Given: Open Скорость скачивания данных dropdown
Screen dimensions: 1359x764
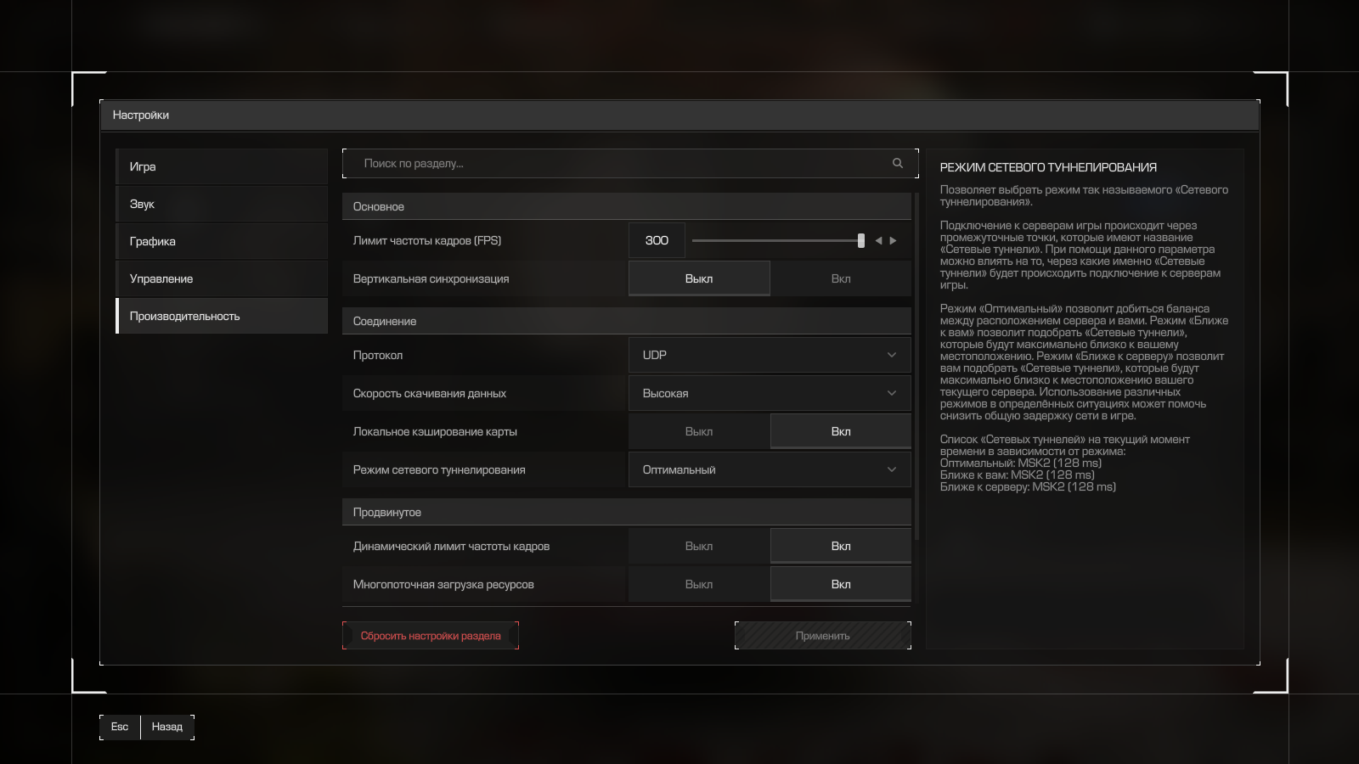Looking at the screenshot, I should [x=770, y=393].
